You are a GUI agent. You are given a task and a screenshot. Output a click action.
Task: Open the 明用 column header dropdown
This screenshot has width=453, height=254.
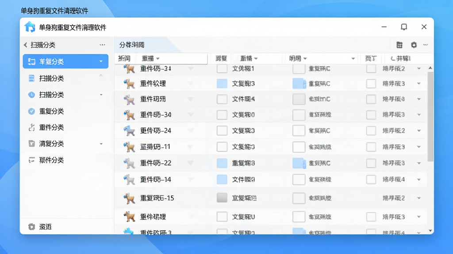tap(305, 59)
